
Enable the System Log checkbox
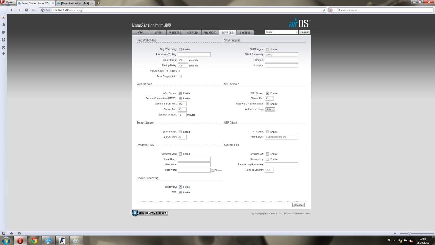tap(267, 154)
